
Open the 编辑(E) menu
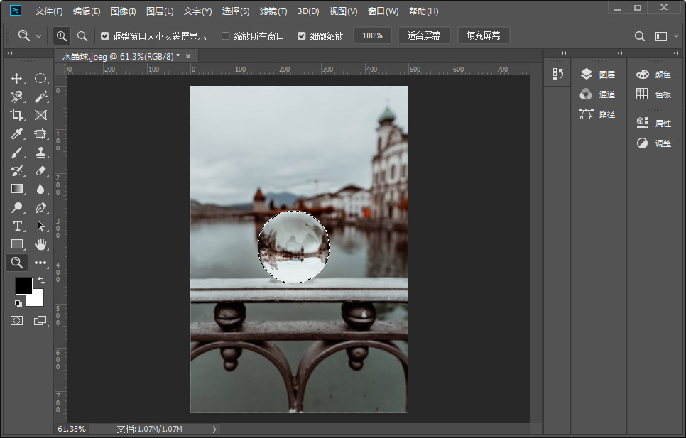click(x=87, y=11)
